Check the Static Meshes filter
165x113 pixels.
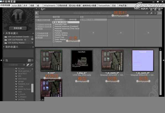pyautogui.click(x=53, y=39)
